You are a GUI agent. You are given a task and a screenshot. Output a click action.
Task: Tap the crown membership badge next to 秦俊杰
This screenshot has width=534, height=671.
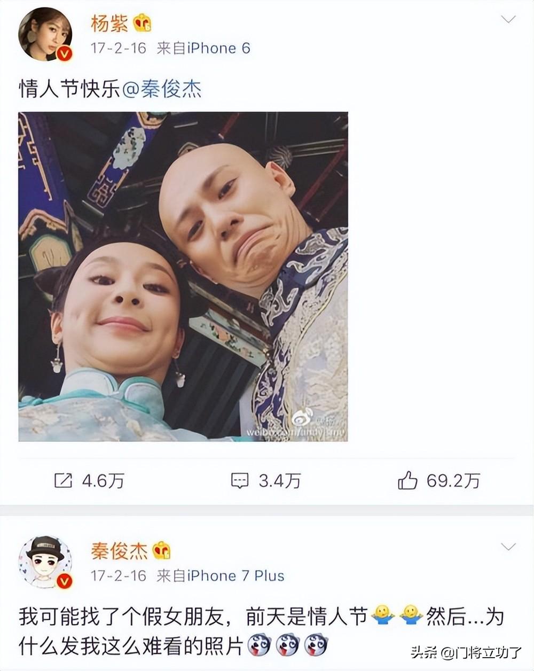click(162, 550)
